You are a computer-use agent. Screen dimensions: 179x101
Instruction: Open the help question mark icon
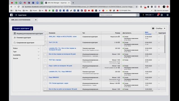[168, 15]
